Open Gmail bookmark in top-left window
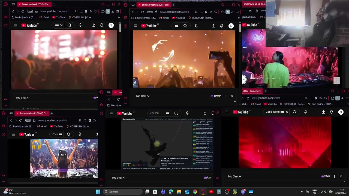The width and height of the screenshot is (349, 196). pos(44,17)
